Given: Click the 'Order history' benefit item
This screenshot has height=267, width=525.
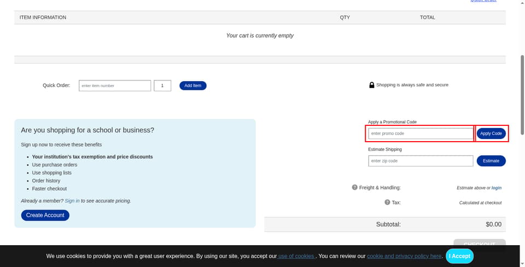Looking at the screenshot, I should click(x=46, y=181).
